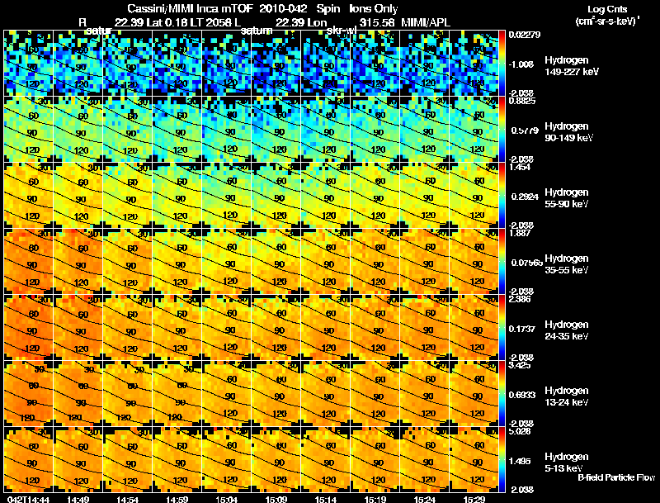Click the 'Hydrogen 90-149 keV' row label
Screen dimensions: 660x503
[568, 132]
